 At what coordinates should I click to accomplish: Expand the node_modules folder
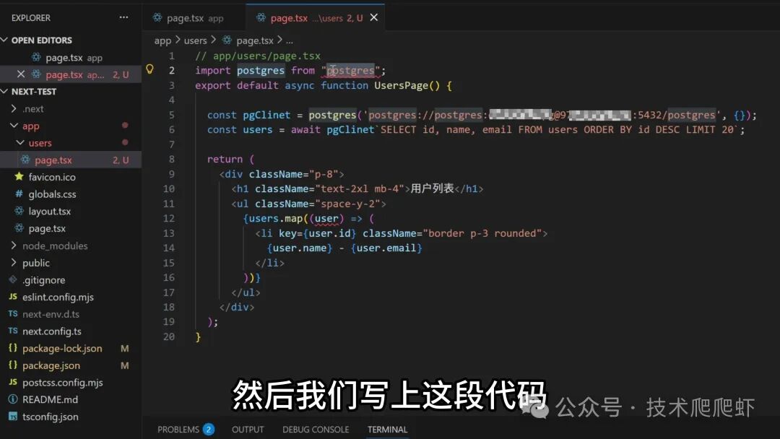pyautogui.click(x=48, y=245)
